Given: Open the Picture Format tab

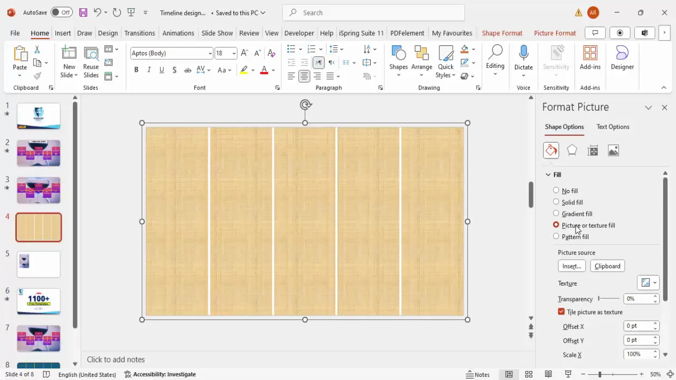Looking at the screenshot, I should 555,33.
